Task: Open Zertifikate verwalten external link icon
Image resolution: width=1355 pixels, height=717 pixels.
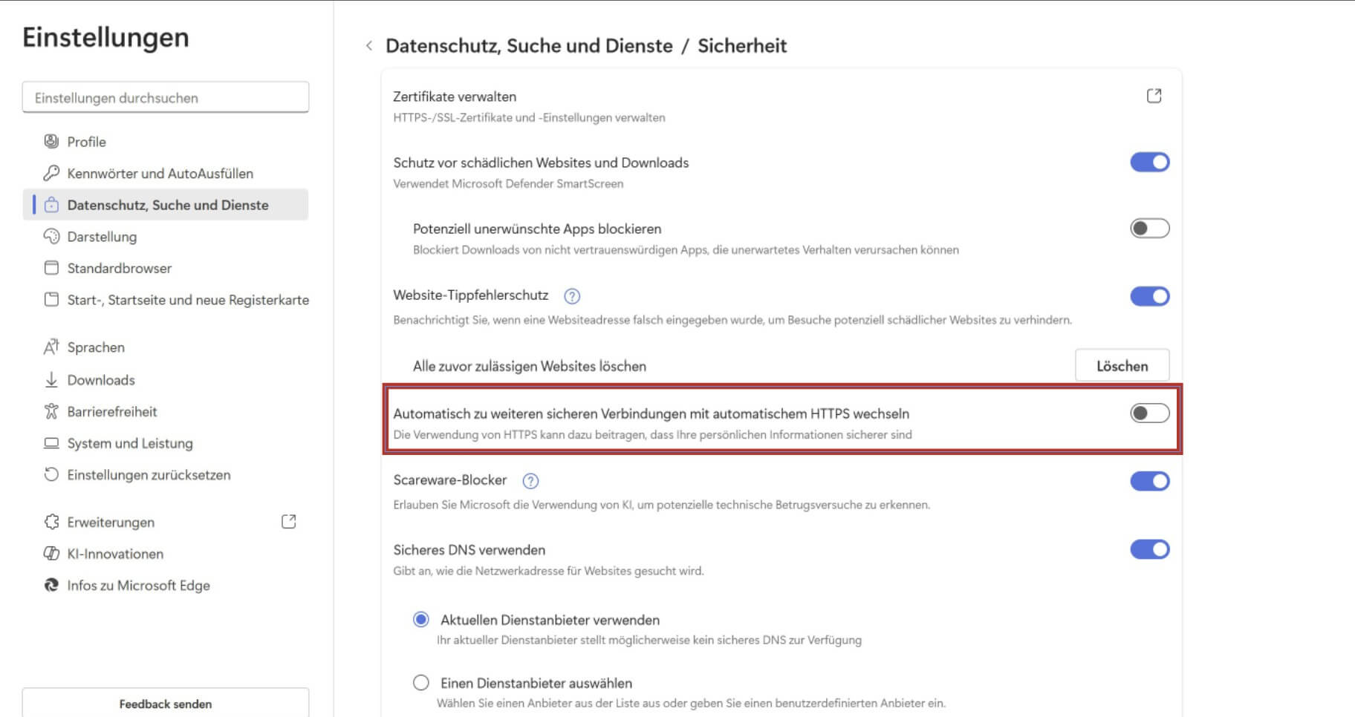Action: 1154,96
